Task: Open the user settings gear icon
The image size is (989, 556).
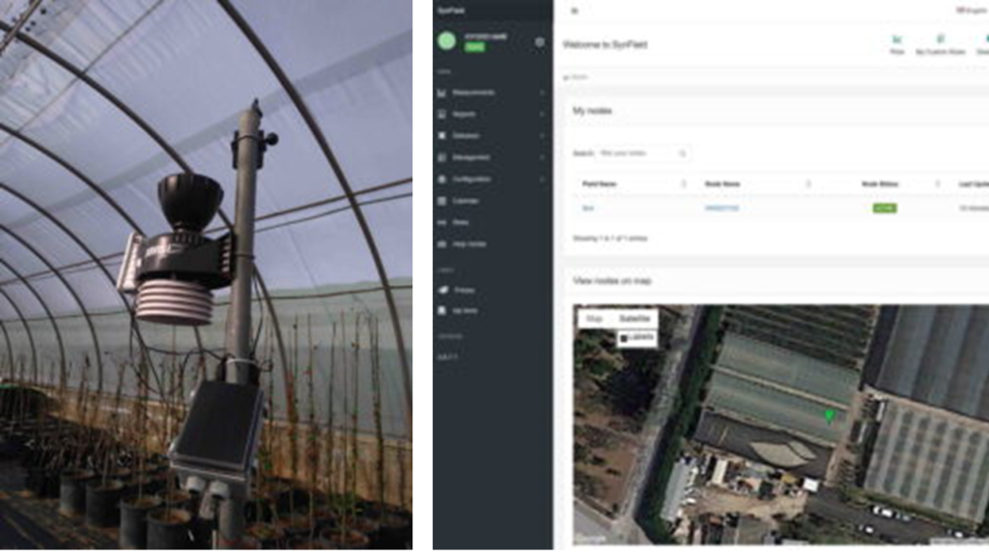Action: (x=539, y=42)
